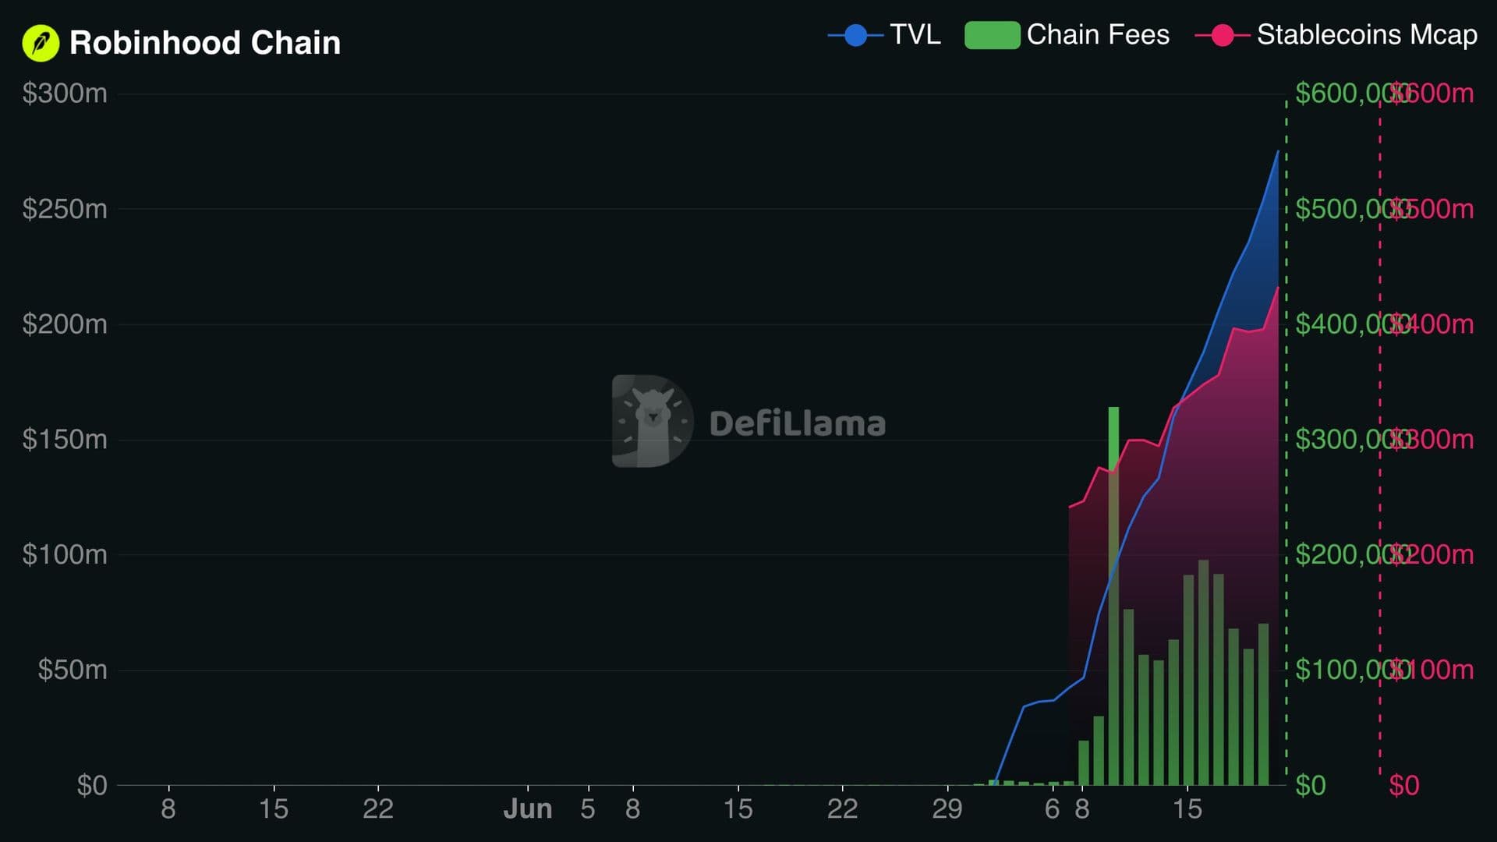This screenshot has width=1497, height=842.
Task: Toggle the Chain Fees legend series
Action: (1067, 35)
